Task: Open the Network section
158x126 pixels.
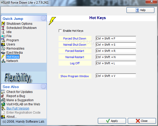Action: pyautogui.click(x=12, y=61)
